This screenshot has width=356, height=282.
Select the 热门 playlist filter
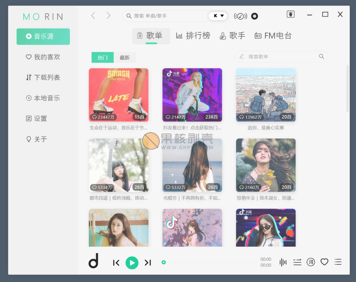coord(102,58)
